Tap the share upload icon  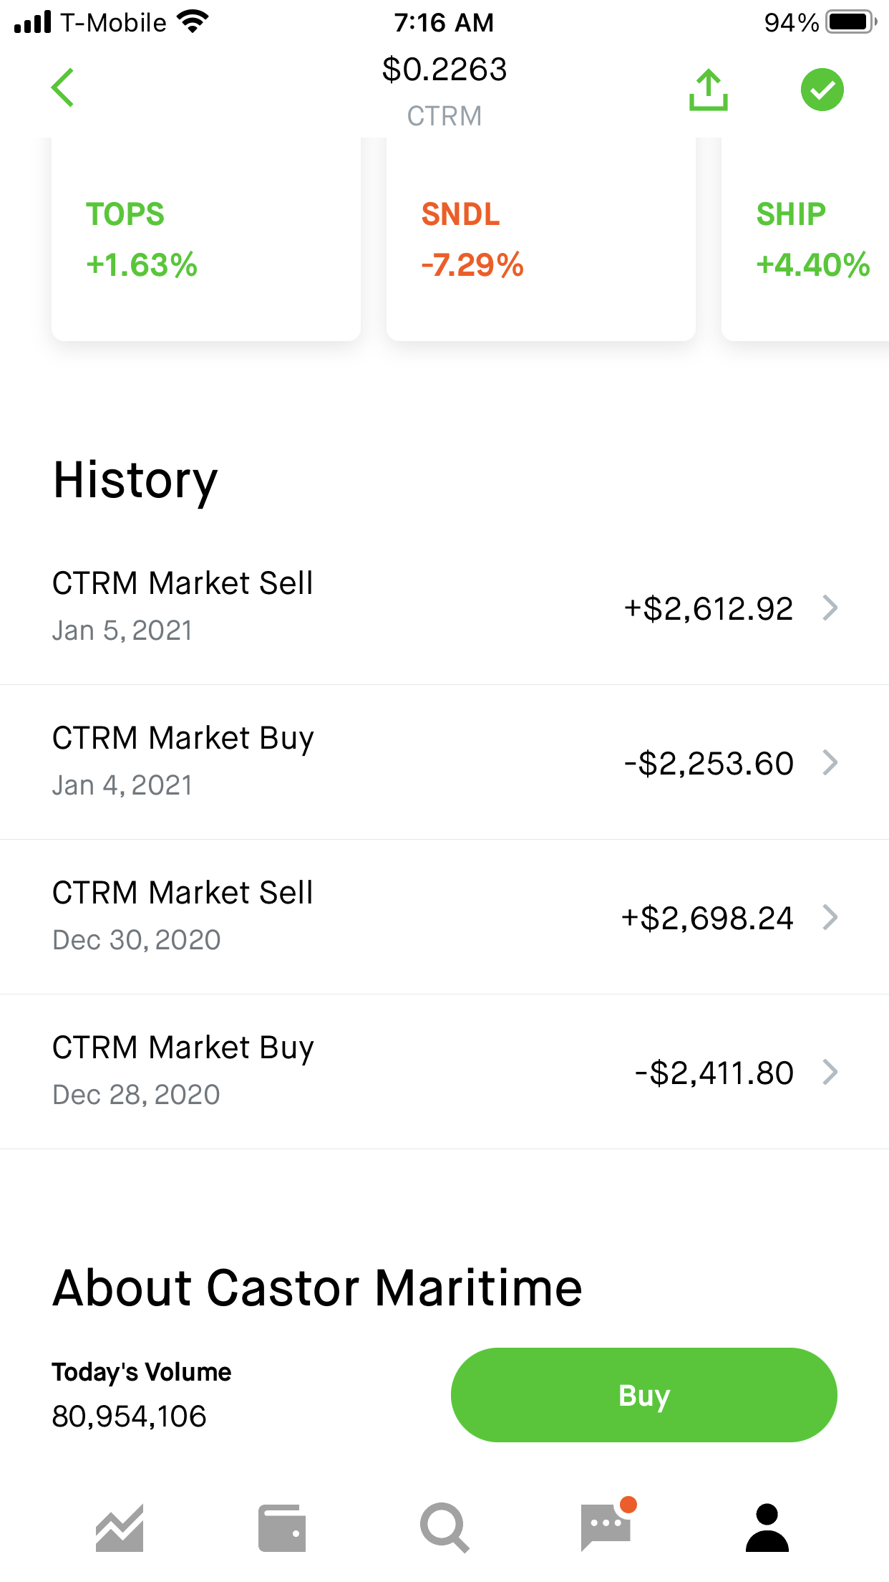pos(708,90)
